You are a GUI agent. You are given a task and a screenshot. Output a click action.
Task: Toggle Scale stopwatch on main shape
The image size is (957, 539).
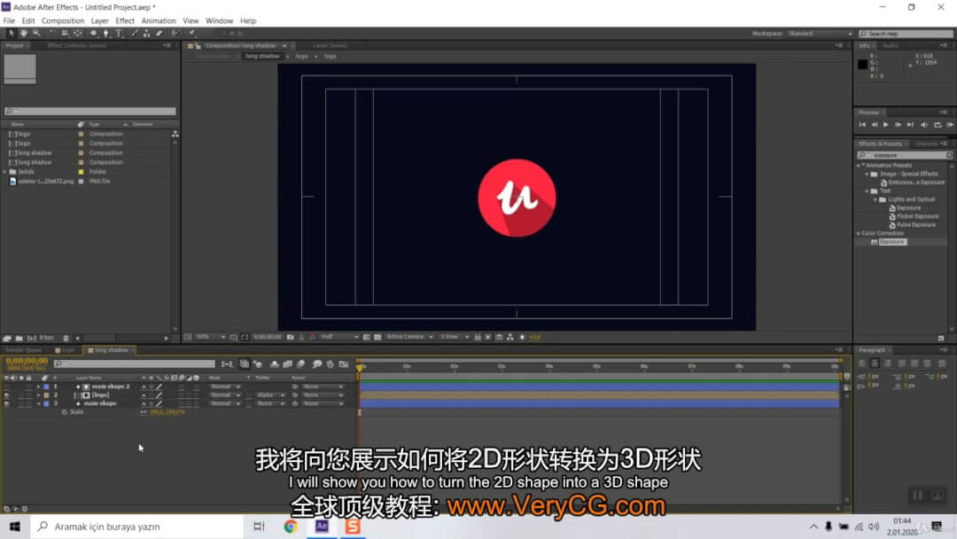click(64, 412)
